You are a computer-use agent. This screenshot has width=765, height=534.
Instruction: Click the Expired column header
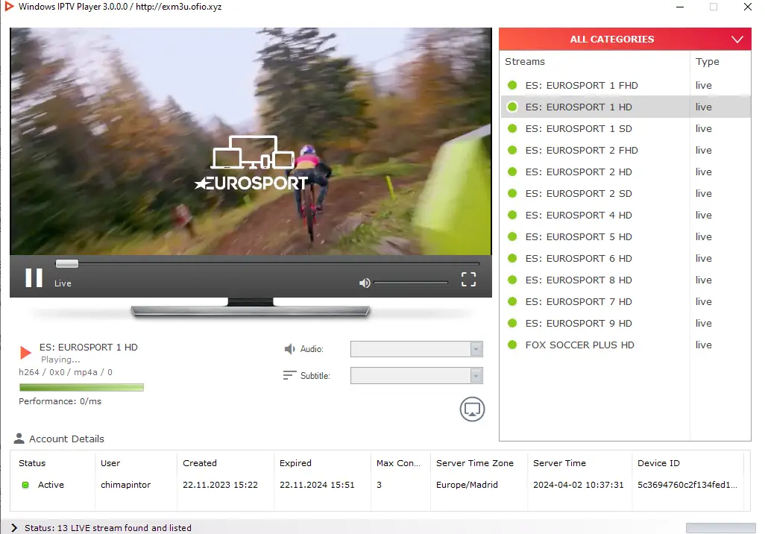[295, 463]
